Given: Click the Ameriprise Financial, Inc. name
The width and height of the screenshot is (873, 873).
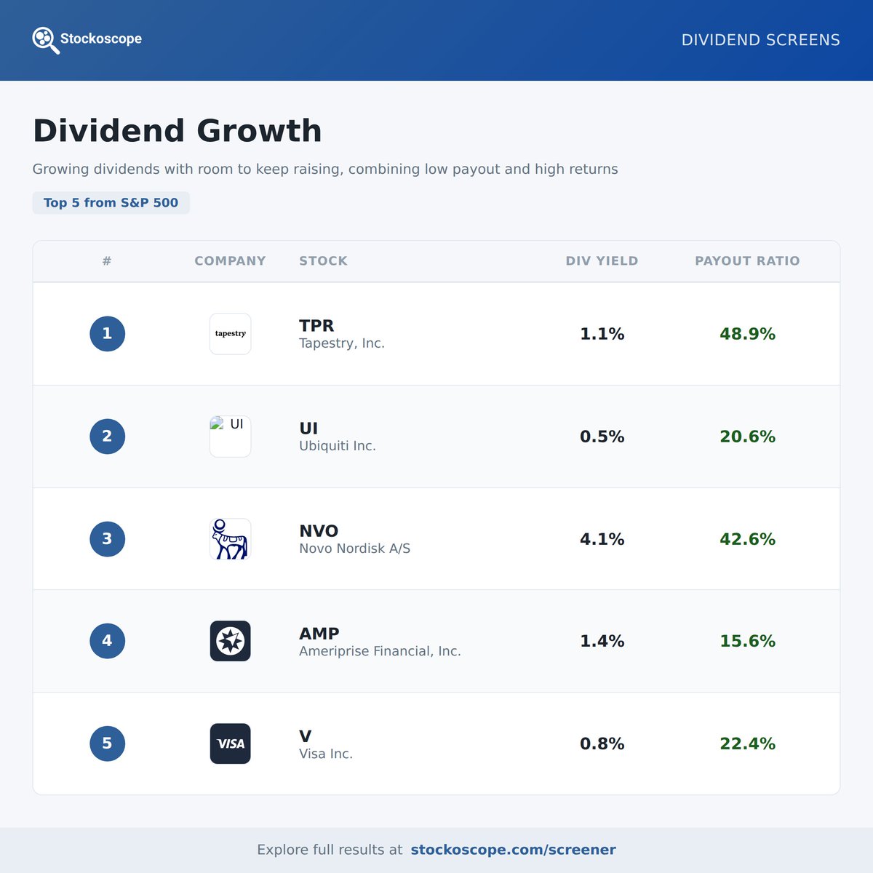Looking at the screenshot, I should click(380, 651).
